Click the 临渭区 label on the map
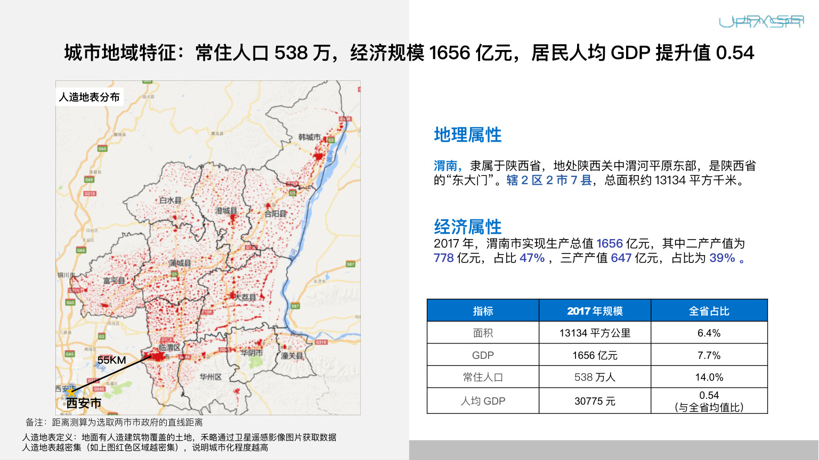 coord(169,348)
